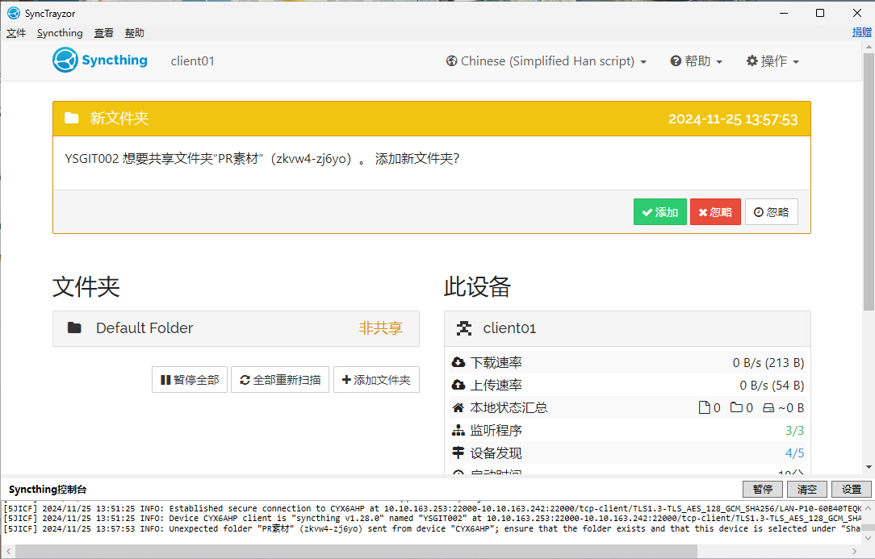Viewport: 875px width, 559px height.
Task: Open the 帮助 menu in the menu bar
Action: pyautogui.click(x=135, y=33)
